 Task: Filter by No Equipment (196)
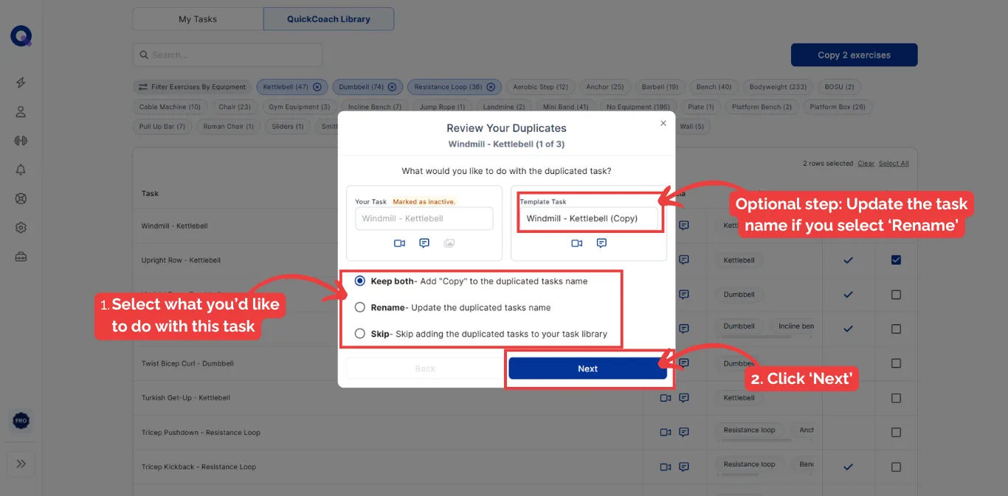tap(638, 107)
